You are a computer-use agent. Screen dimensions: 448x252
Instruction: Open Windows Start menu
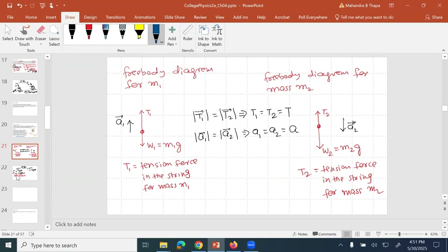[x=8, y=245]
